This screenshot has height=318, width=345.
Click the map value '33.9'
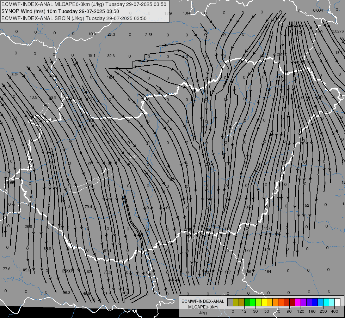click(x=53, y=98)
